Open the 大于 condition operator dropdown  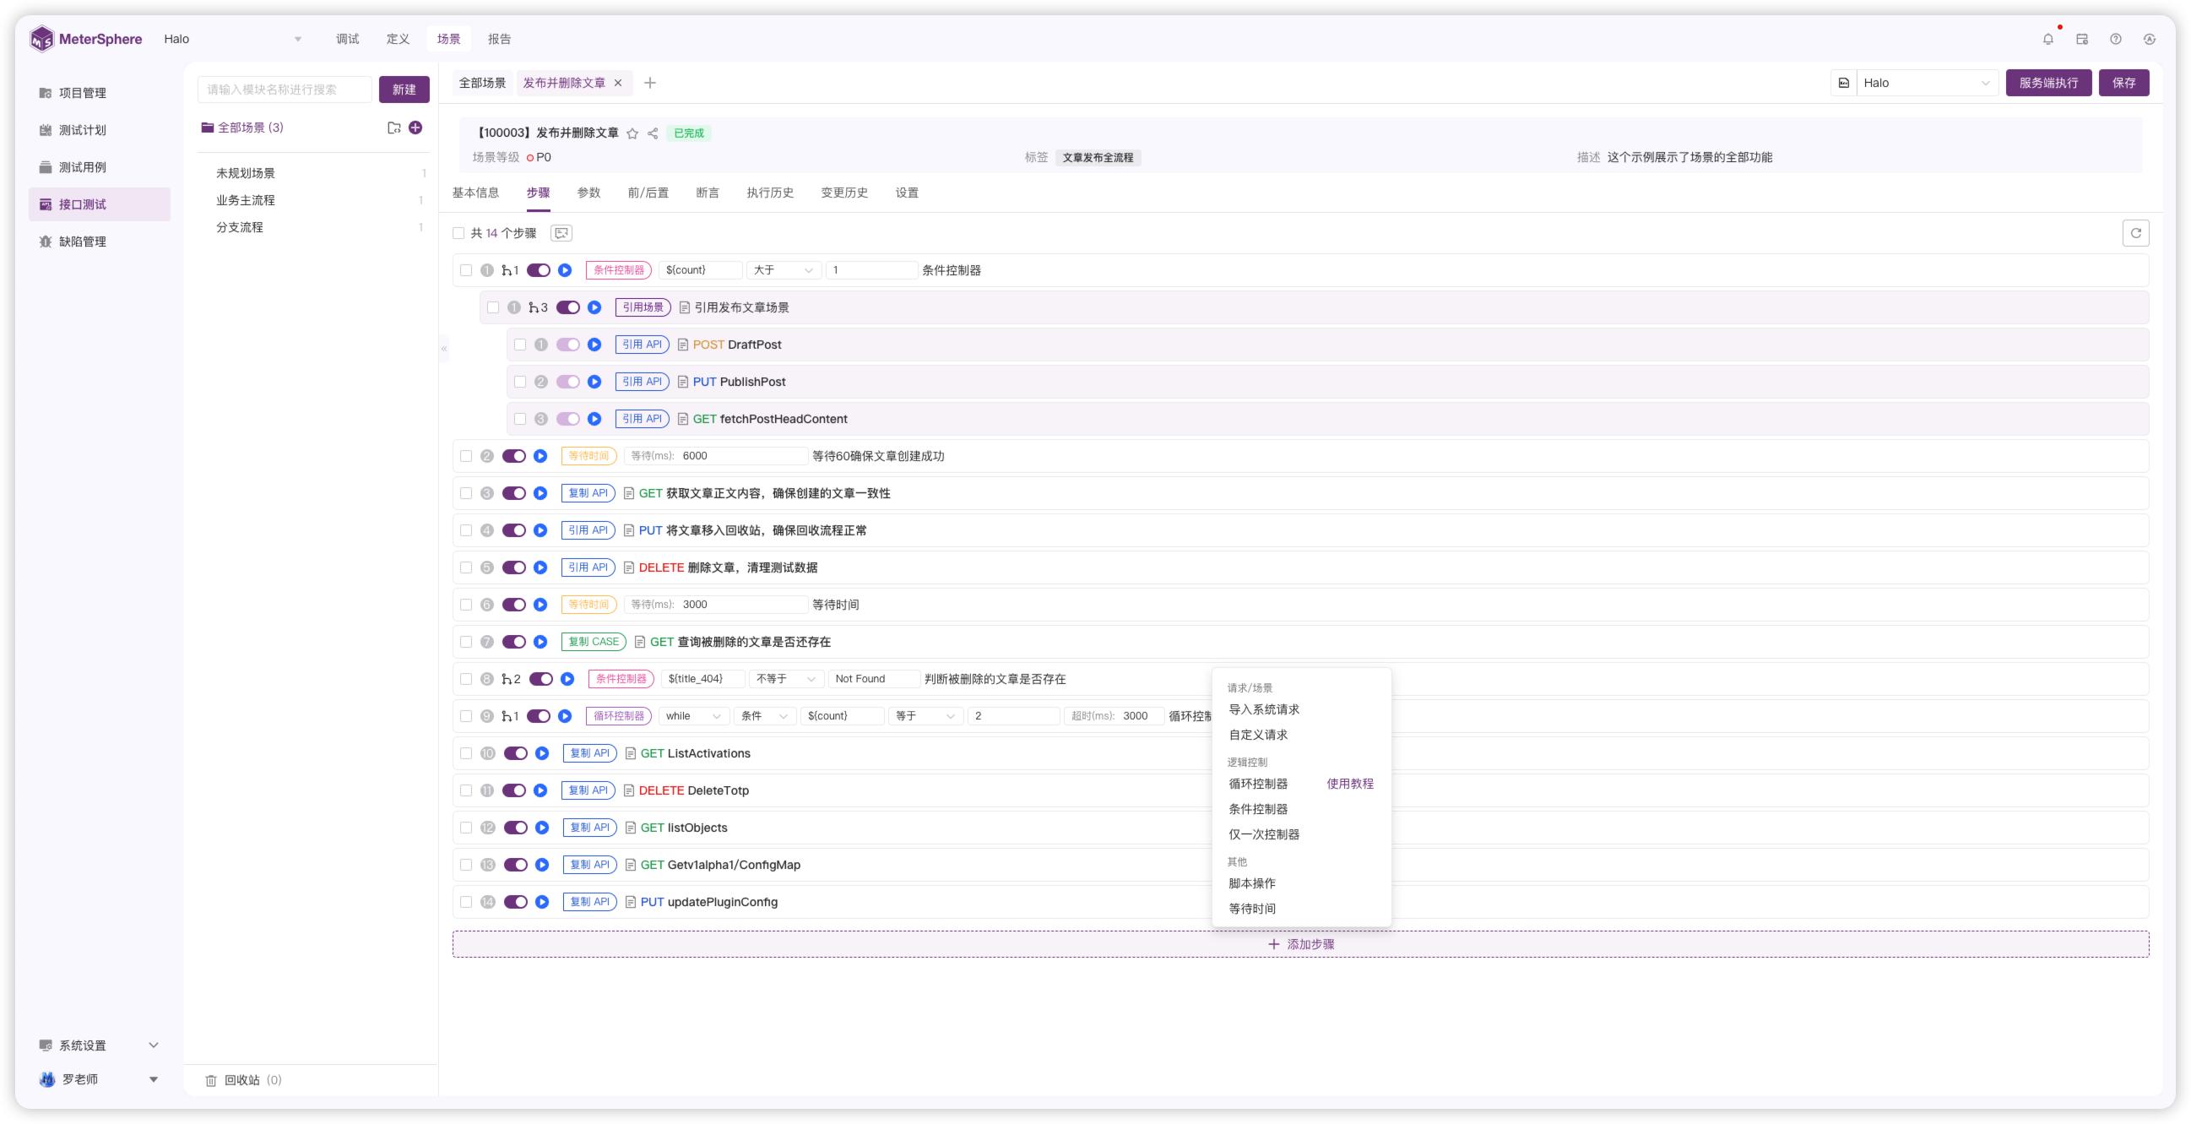[783, 270]
